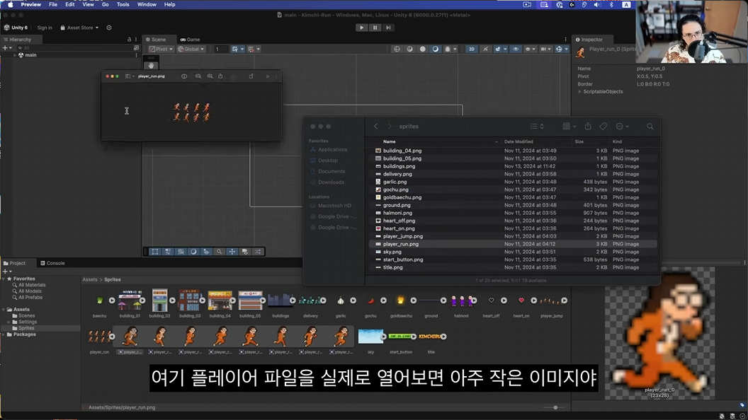This screenshot has height=420, width=748.
Task: Click Sign in button
Action: pos(45,28)
